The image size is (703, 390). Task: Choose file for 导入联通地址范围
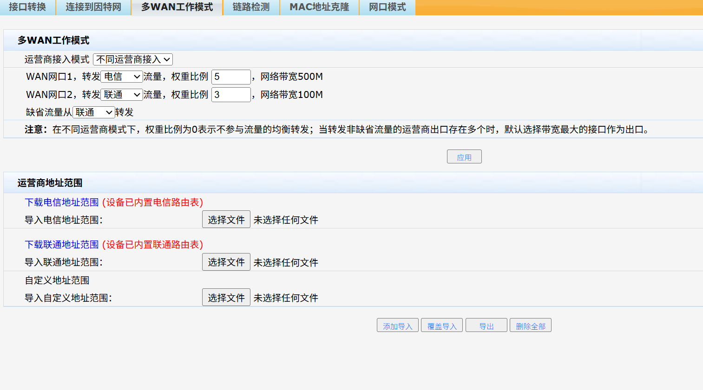pos(226,262)
